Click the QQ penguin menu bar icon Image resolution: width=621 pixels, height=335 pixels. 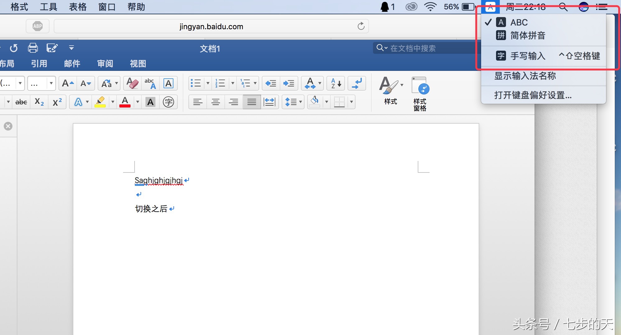385,7
